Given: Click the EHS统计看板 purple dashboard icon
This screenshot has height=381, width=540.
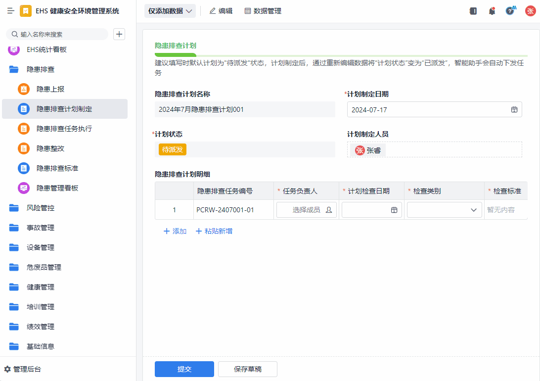Looking at the screenshot, I should pyautogui.click(x=14, y=49).
